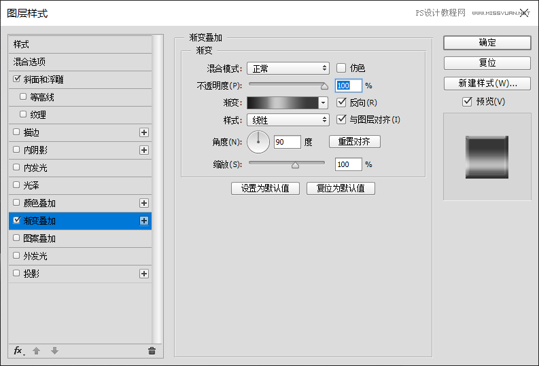Screen dimensions: 539x366
Task: Enable the 图案叠加 checkbox
Action: point(16,238)
